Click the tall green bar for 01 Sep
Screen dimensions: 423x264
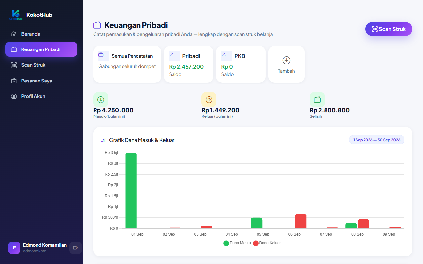[131, 191]
